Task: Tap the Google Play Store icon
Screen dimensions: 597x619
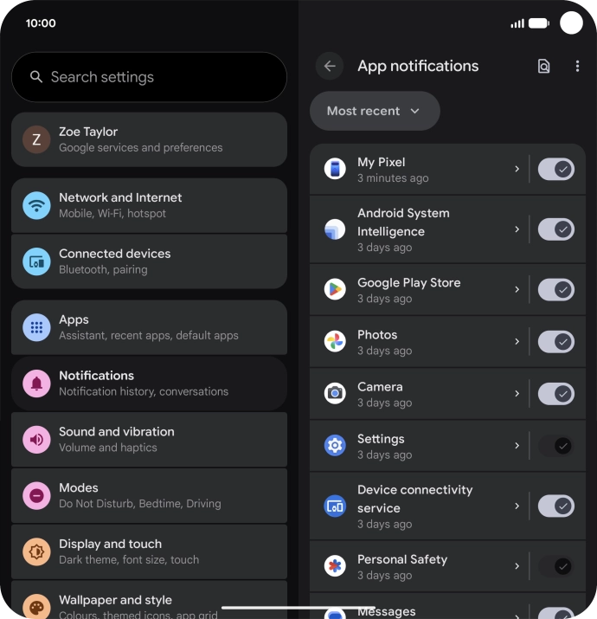Action: tap(335, 289)
